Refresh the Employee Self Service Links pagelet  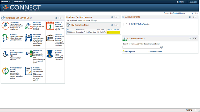56,18
